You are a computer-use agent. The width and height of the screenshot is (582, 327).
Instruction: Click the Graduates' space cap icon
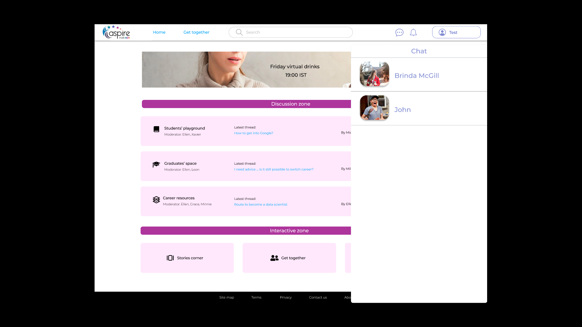[x=156, y=164]
